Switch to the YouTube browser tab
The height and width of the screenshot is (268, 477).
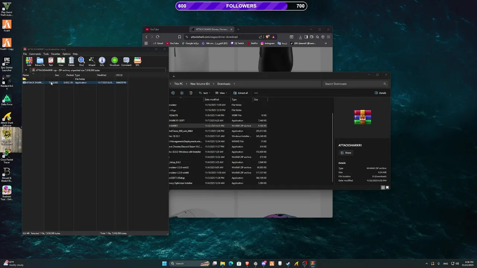coord(154,29)
